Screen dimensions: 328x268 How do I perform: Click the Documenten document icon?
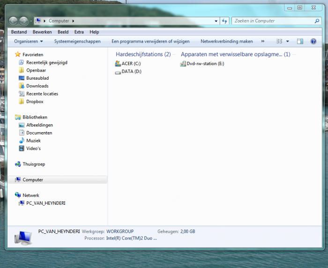coord(22,133)
